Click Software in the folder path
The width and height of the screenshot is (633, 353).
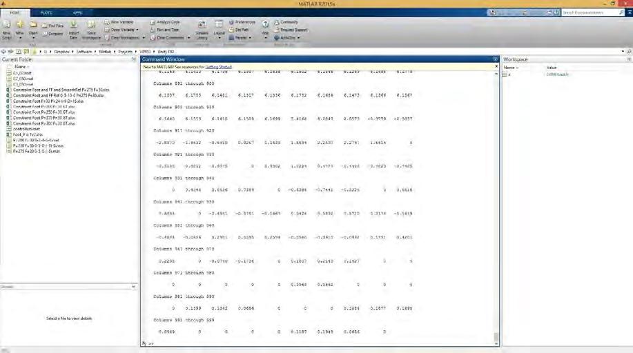(x=84, y=52)
